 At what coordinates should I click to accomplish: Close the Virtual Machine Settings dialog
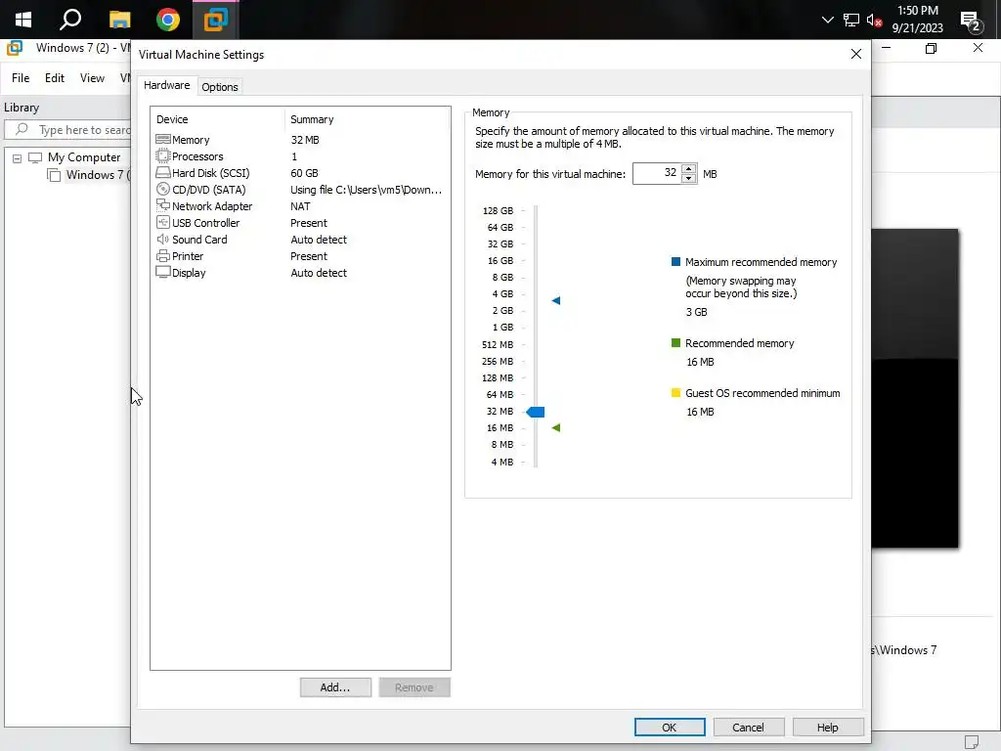pyautogui.click(x=856, y=55)
